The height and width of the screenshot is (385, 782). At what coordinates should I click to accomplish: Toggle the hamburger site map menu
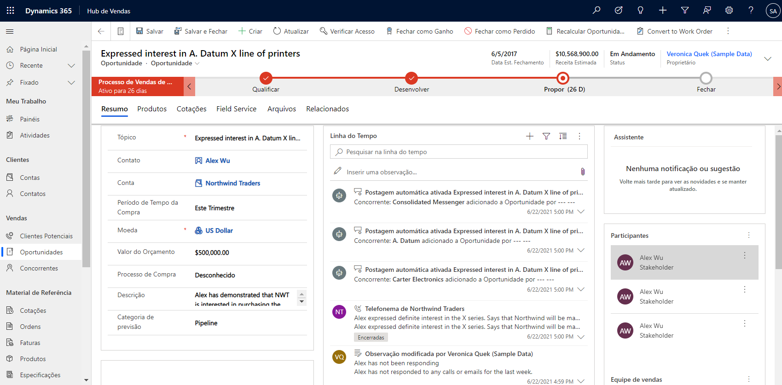[10, 31]
